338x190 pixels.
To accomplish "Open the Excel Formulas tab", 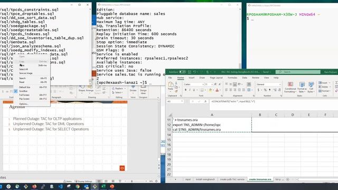I will coord(232,78).
